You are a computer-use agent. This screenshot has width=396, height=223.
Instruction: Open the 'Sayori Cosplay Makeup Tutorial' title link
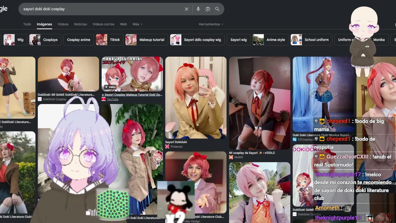[132, 95]
